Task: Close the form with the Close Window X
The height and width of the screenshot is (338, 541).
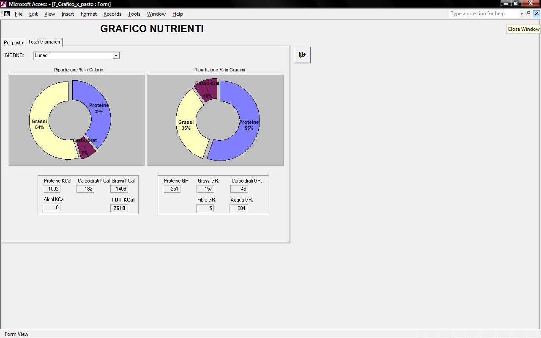Action: click(x=536, y=14)
